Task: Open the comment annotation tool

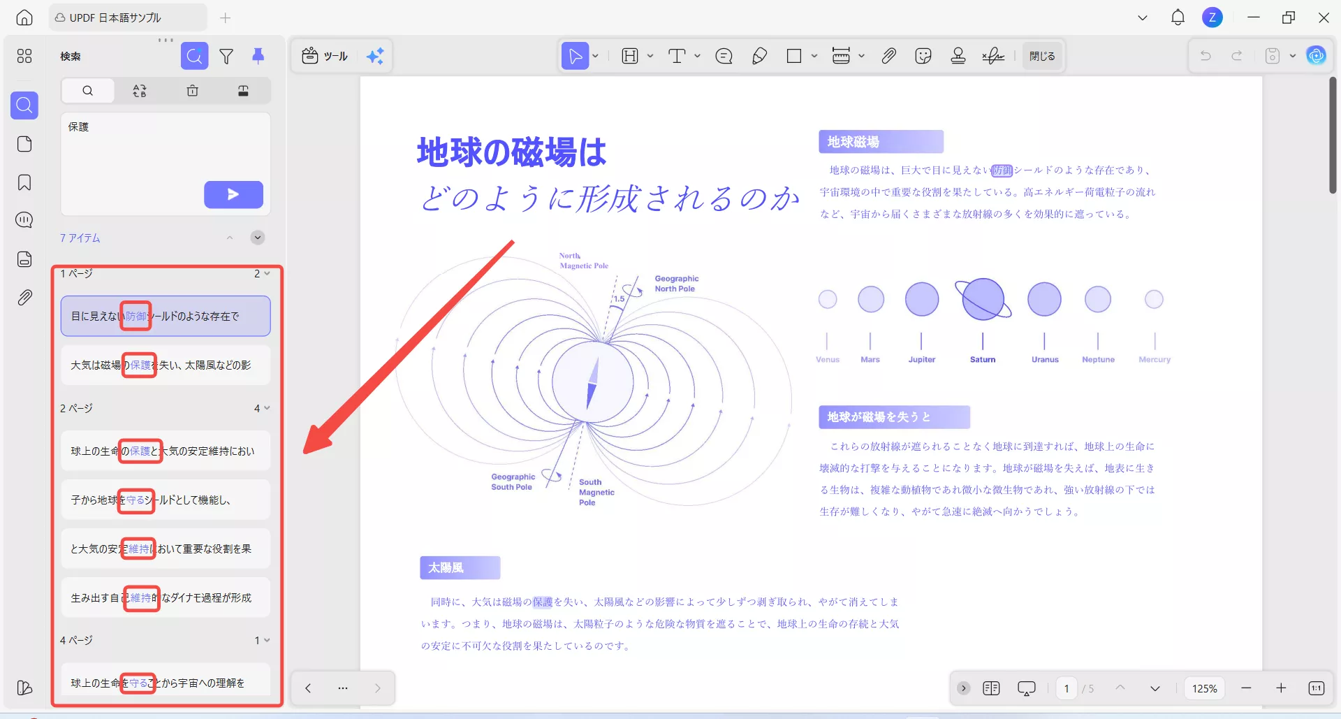Action: pyautogui.click(x=724, y=56)
